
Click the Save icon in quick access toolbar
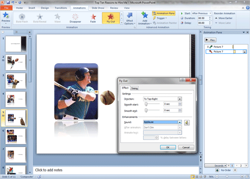pyautogui.click(x=8, y=2)
